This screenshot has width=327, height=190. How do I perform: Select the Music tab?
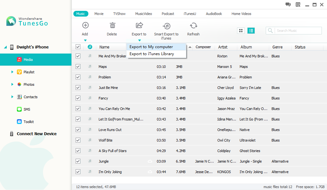81,14
